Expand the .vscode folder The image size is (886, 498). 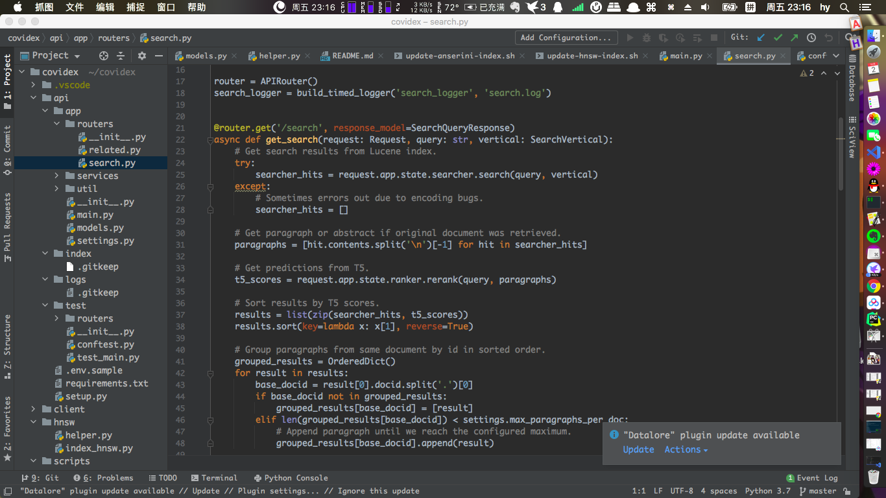click(34, 85)
